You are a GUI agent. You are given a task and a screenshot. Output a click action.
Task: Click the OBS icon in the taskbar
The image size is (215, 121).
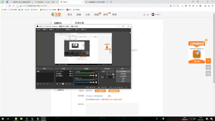tap(43, 119)
